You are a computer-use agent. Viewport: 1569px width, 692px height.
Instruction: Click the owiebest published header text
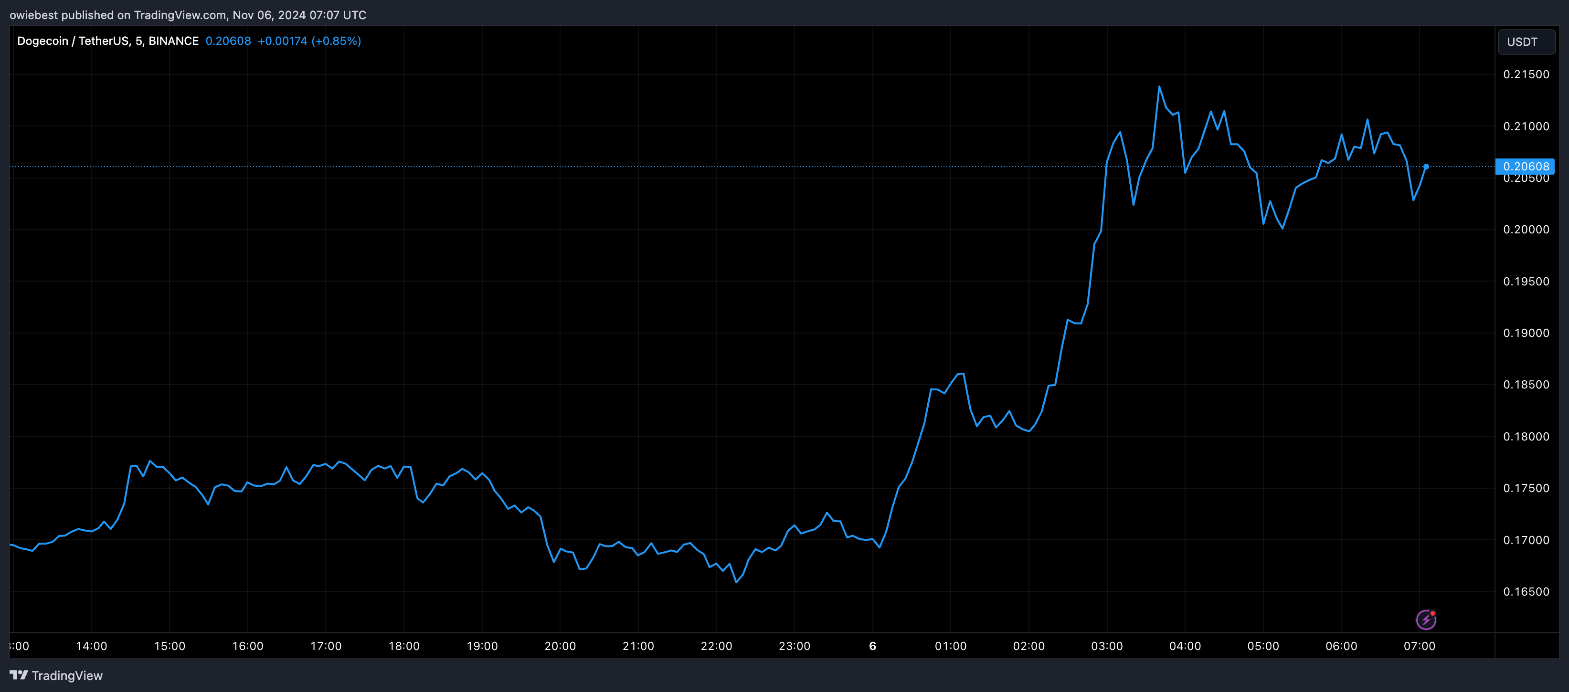pos(188,15)
